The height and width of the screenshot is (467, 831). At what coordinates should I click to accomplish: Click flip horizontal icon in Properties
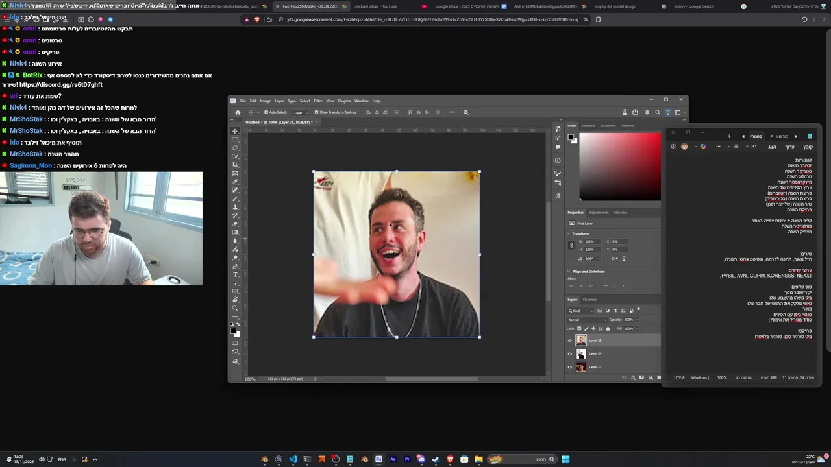click(x=615, y=259)
